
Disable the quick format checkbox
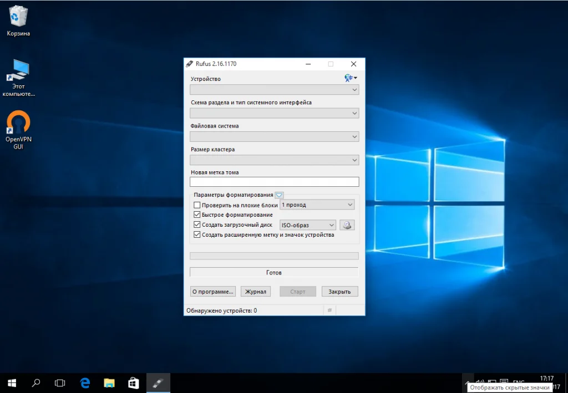click(197, 215)
